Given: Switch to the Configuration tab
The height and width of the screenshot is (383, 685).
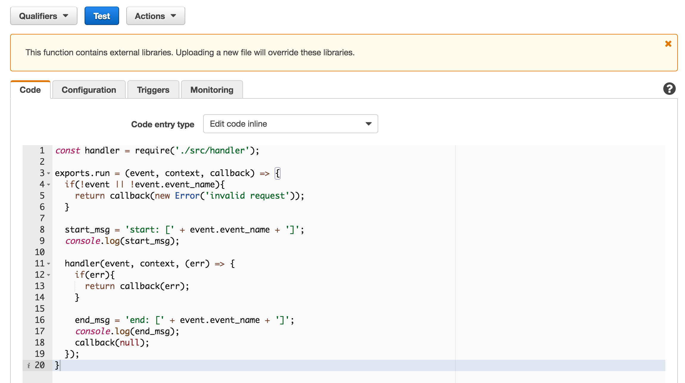Looking at the screenshot, I should click(89, 90).
